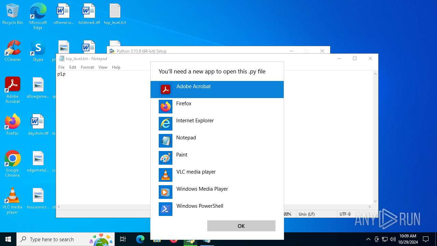Image resolution: width=437 pixels, height=246 pixels.
Task: Open the Notepad View menu
Action: tap(103, 67)
